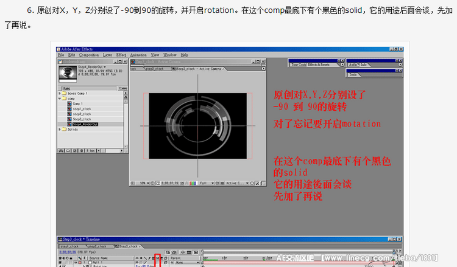This screenshot has height=267, width=457.
Task: Collapse the Null 1 layer twirl arrow
Action: coord(76,262)
